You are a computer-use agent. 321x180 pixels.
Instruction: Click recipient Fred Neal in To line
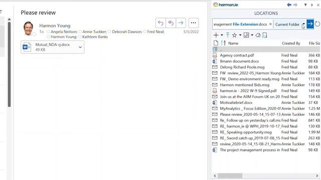pyautogui.click(x=155, y=31)
